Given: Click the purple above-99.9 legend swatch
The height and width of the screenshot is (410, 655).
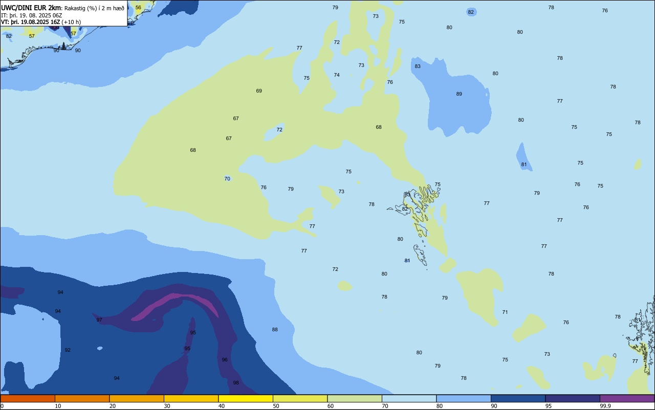Looking at the screenshot, I should click(x=627, y=399).
